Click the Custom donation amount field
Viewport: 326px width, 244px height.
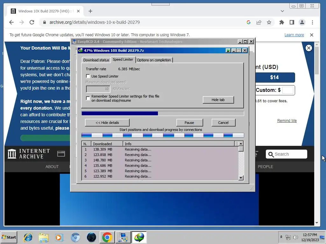(x=288, y=90)
